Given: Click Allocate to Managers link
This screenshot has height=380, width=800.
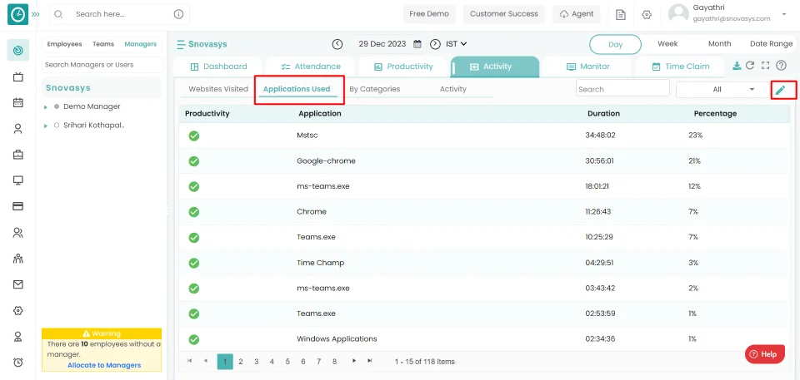Looking at the screenshot, I should tap(104, 365).
